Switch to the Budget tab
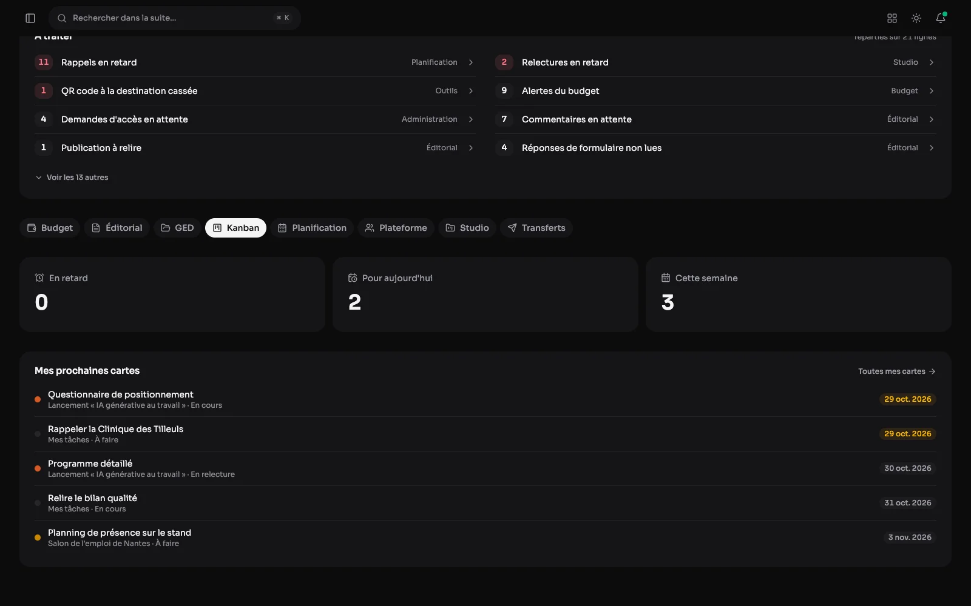 (50, 228)
